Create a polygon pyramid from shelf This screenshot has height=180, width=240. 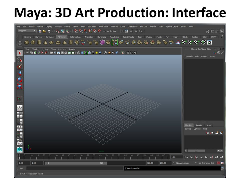(x=64, y=42)
